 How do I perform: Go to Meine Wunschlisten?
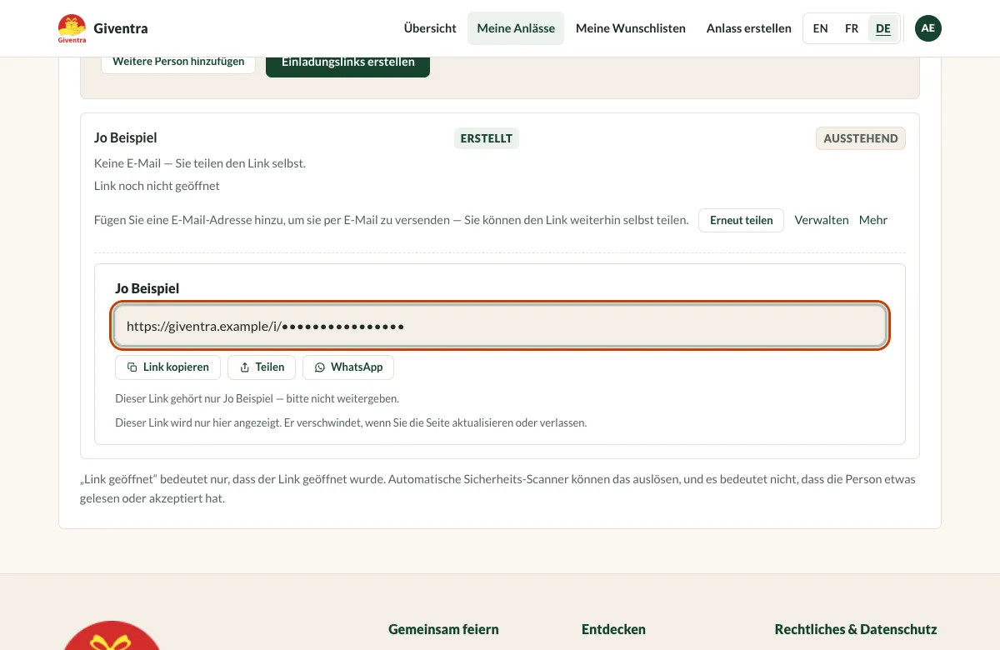click(x=631, y=28)
